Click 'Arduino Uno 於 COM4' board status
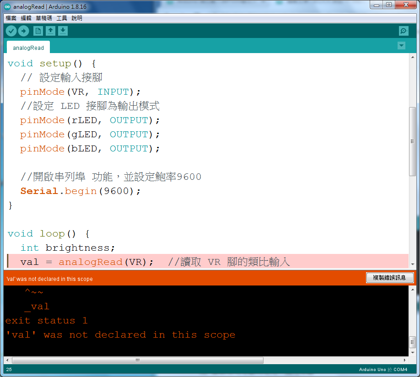The image size is (420, 377). coord(383,370)
